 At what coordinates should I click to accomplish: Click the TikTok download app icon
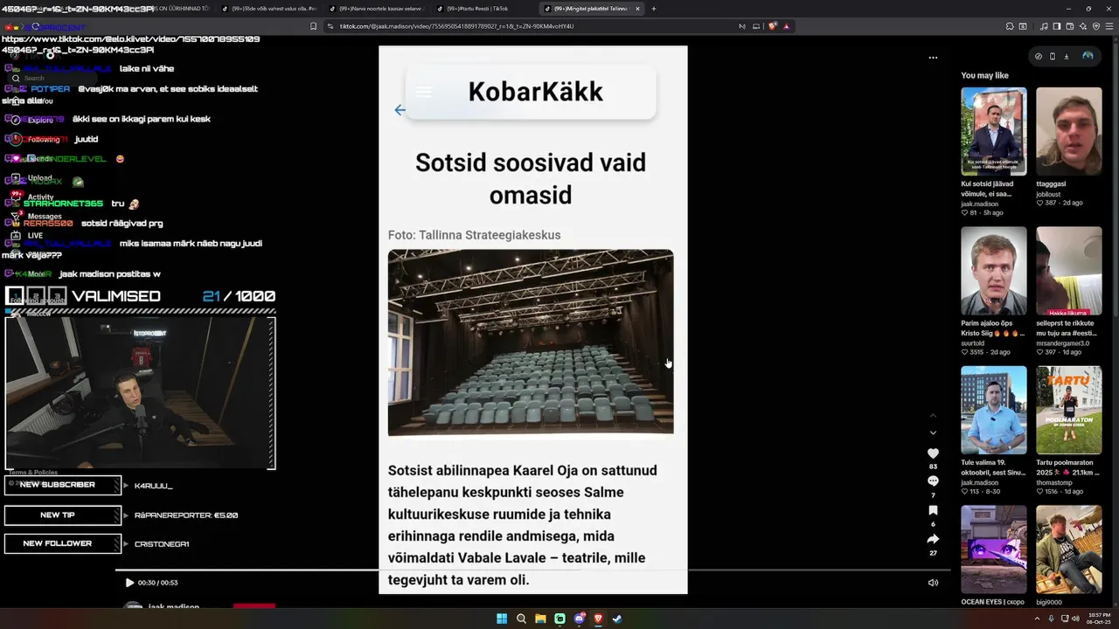[x=1066, y=56]
